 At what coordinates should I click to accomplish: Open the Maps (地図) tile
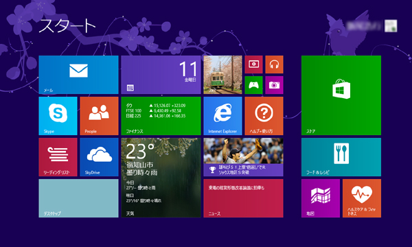[x=321, y=198]
